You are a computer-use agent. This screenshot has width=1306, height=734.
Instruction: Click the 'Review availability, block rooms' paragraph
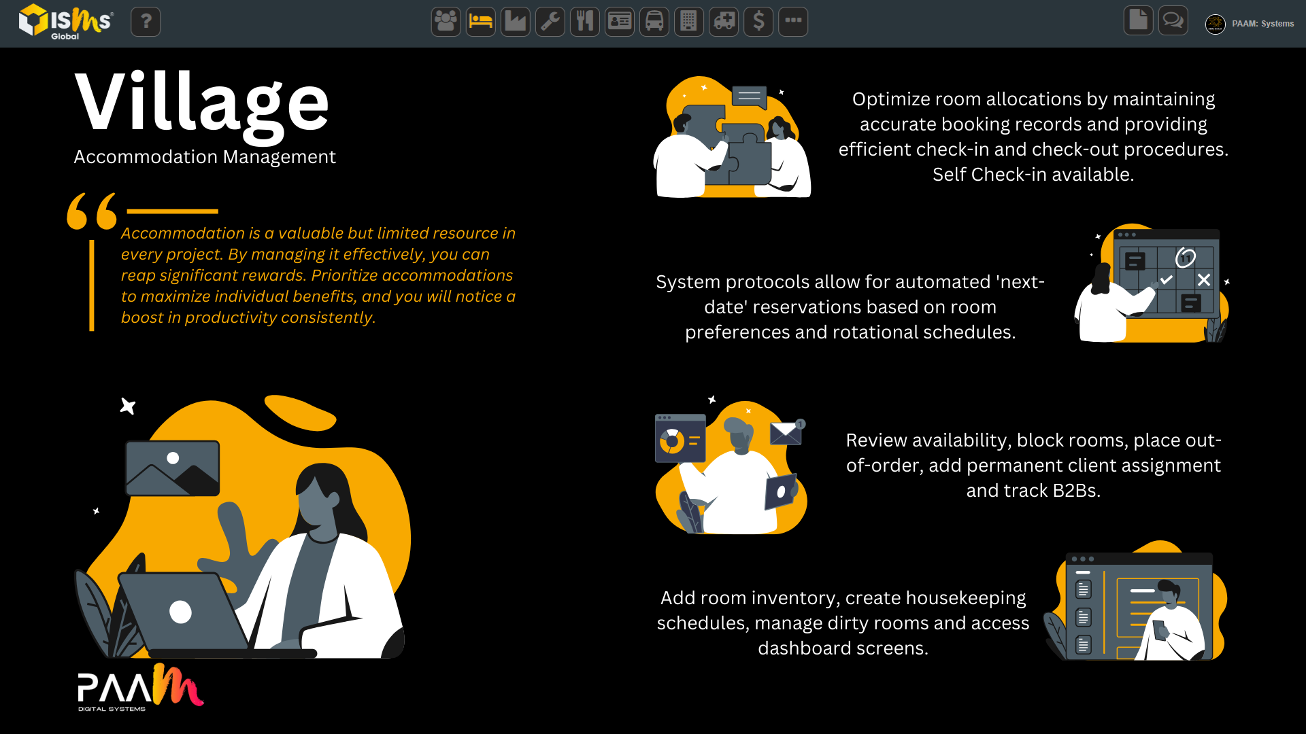tap(1033, 465)
